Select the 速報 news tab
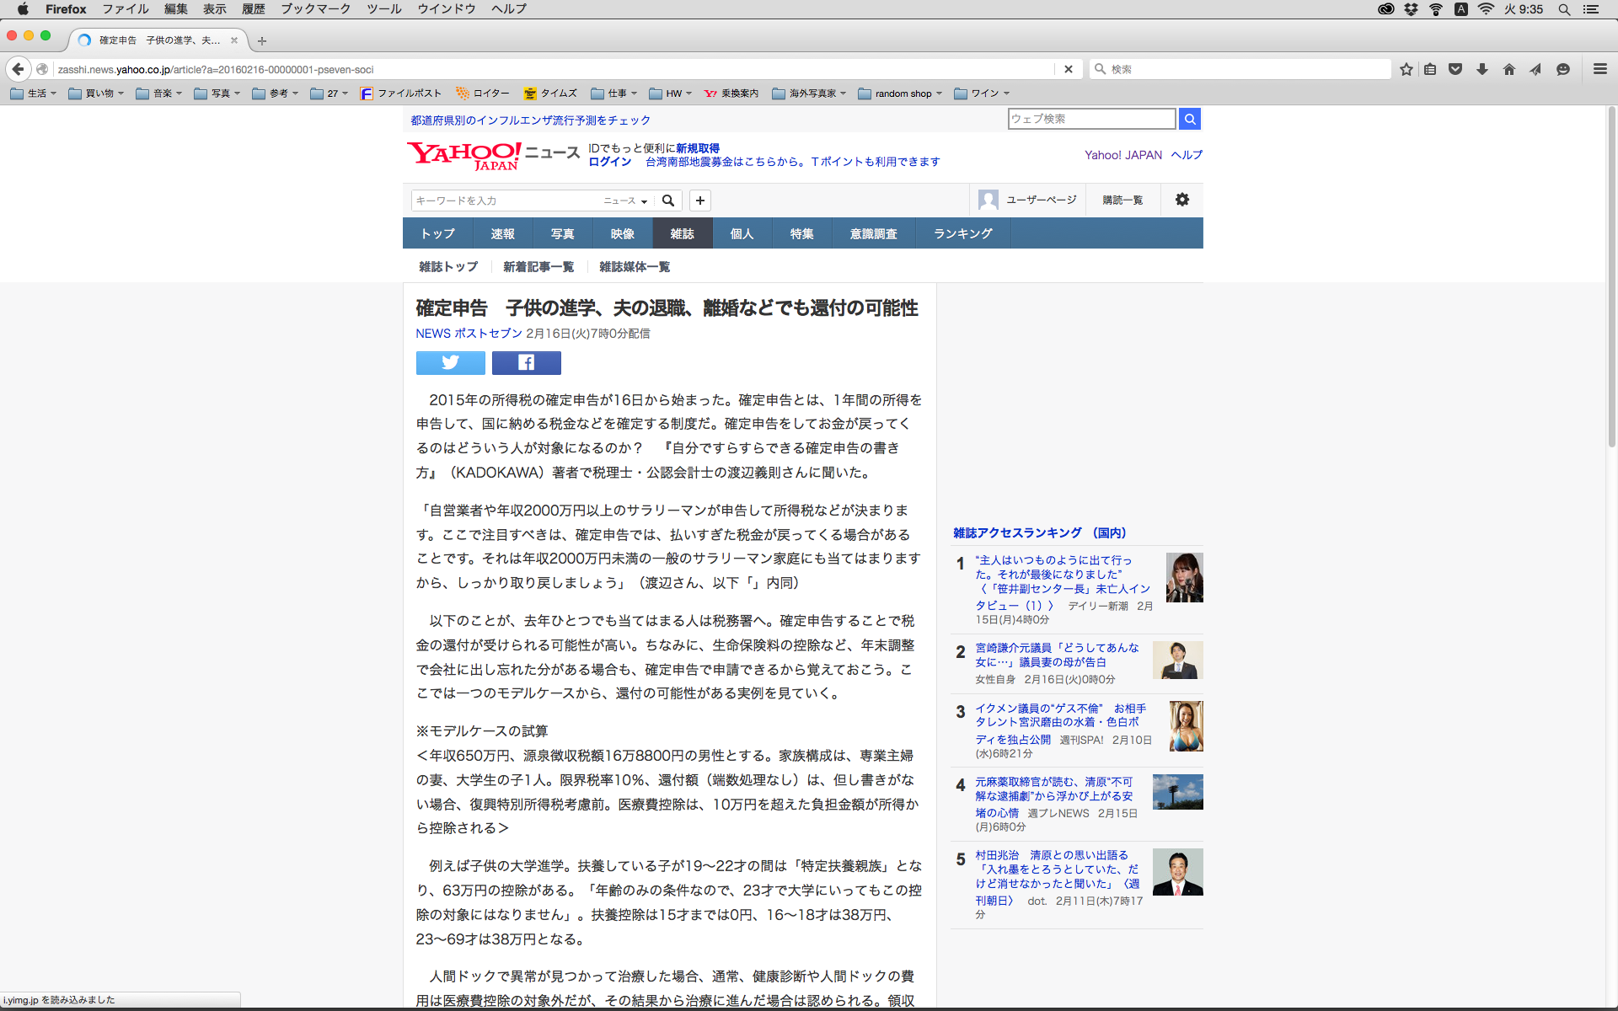1618x1011 pixels. tap(502, 233)
